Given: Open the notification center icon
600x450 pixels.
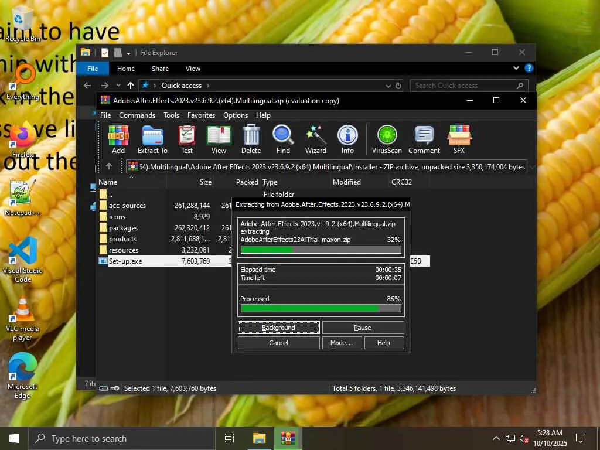Looking at the screenshot, I should [581, 438].
